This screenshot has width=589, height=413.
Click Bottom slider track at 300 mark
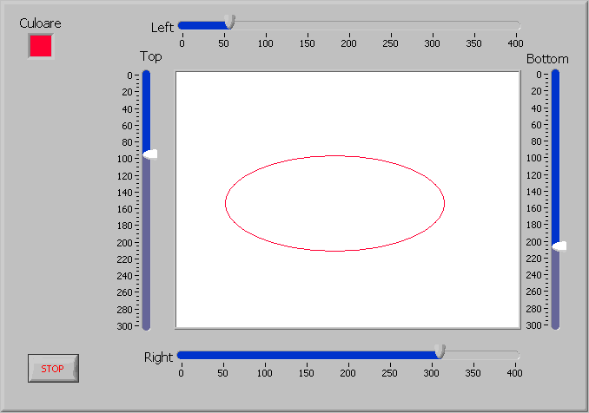click(x=555, y=324)
